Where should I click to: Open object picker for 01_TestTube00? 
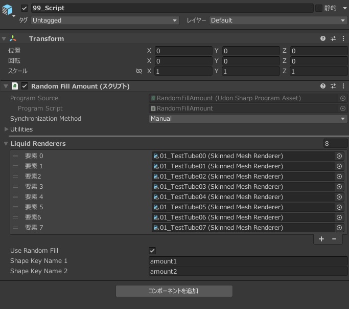pyautogui.click(x=339, y=156)
